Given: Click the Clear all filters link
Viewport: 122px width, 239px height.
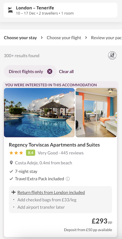Looking at the screenshot, I should pos(66,72).
